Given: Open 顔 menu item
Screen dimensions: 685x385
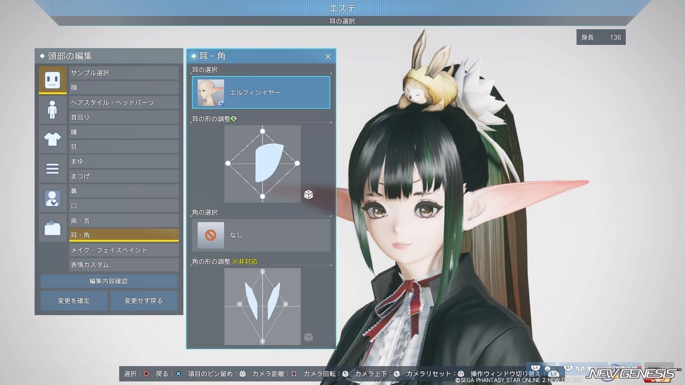Looking at the screenshot, I should tap(124, 88).
